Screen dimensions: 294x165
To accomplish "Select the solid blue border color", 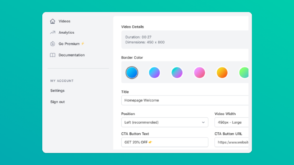I will [x=132, y=72].
